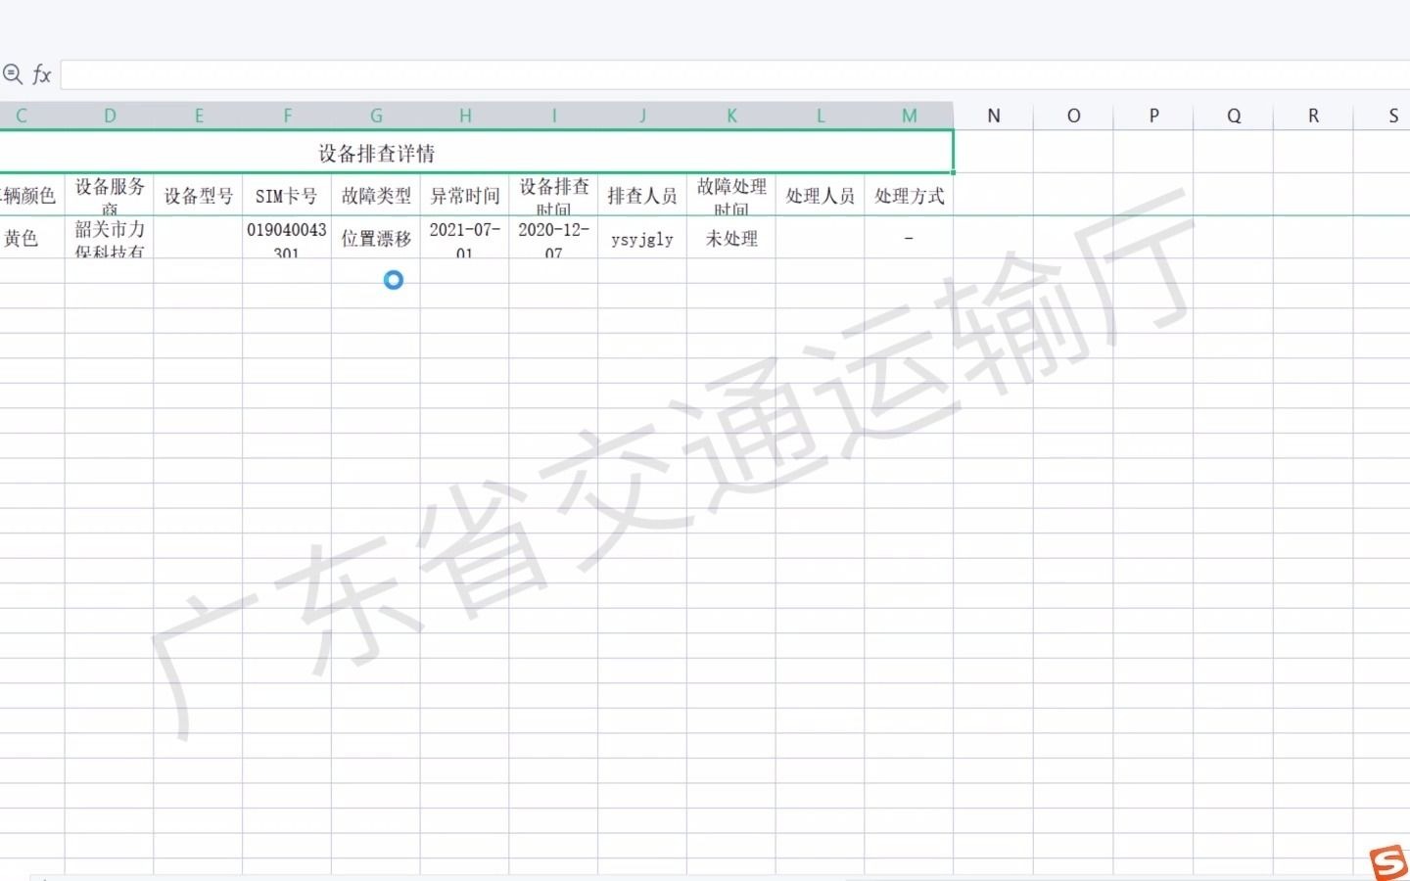Click the 处理方式 header cell
1410x881 pixels.
coord(910,196)
